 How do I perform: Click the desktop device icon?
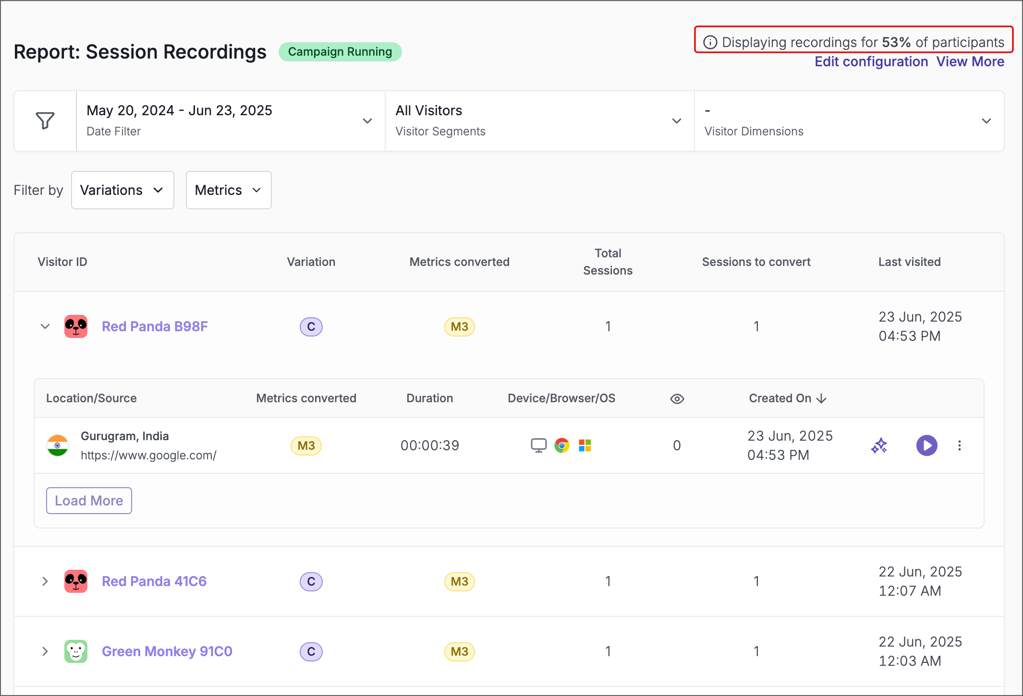coord(538,445)
